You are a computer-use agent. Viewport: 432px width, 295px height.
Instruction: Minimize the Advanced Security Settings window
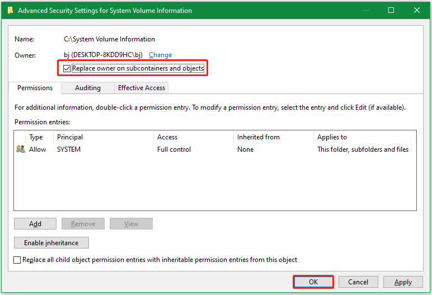[365, 10]
